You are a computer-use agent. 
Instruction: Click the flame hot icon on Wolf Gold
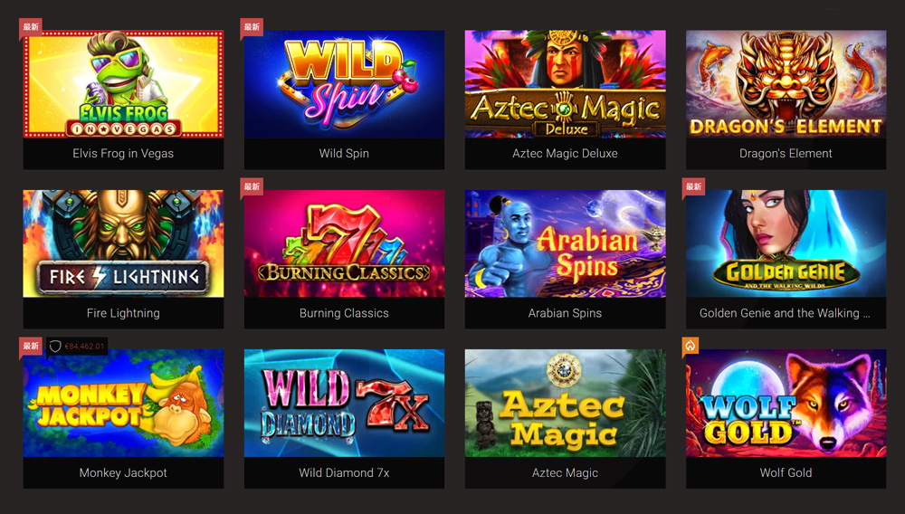tap(691, 346)
